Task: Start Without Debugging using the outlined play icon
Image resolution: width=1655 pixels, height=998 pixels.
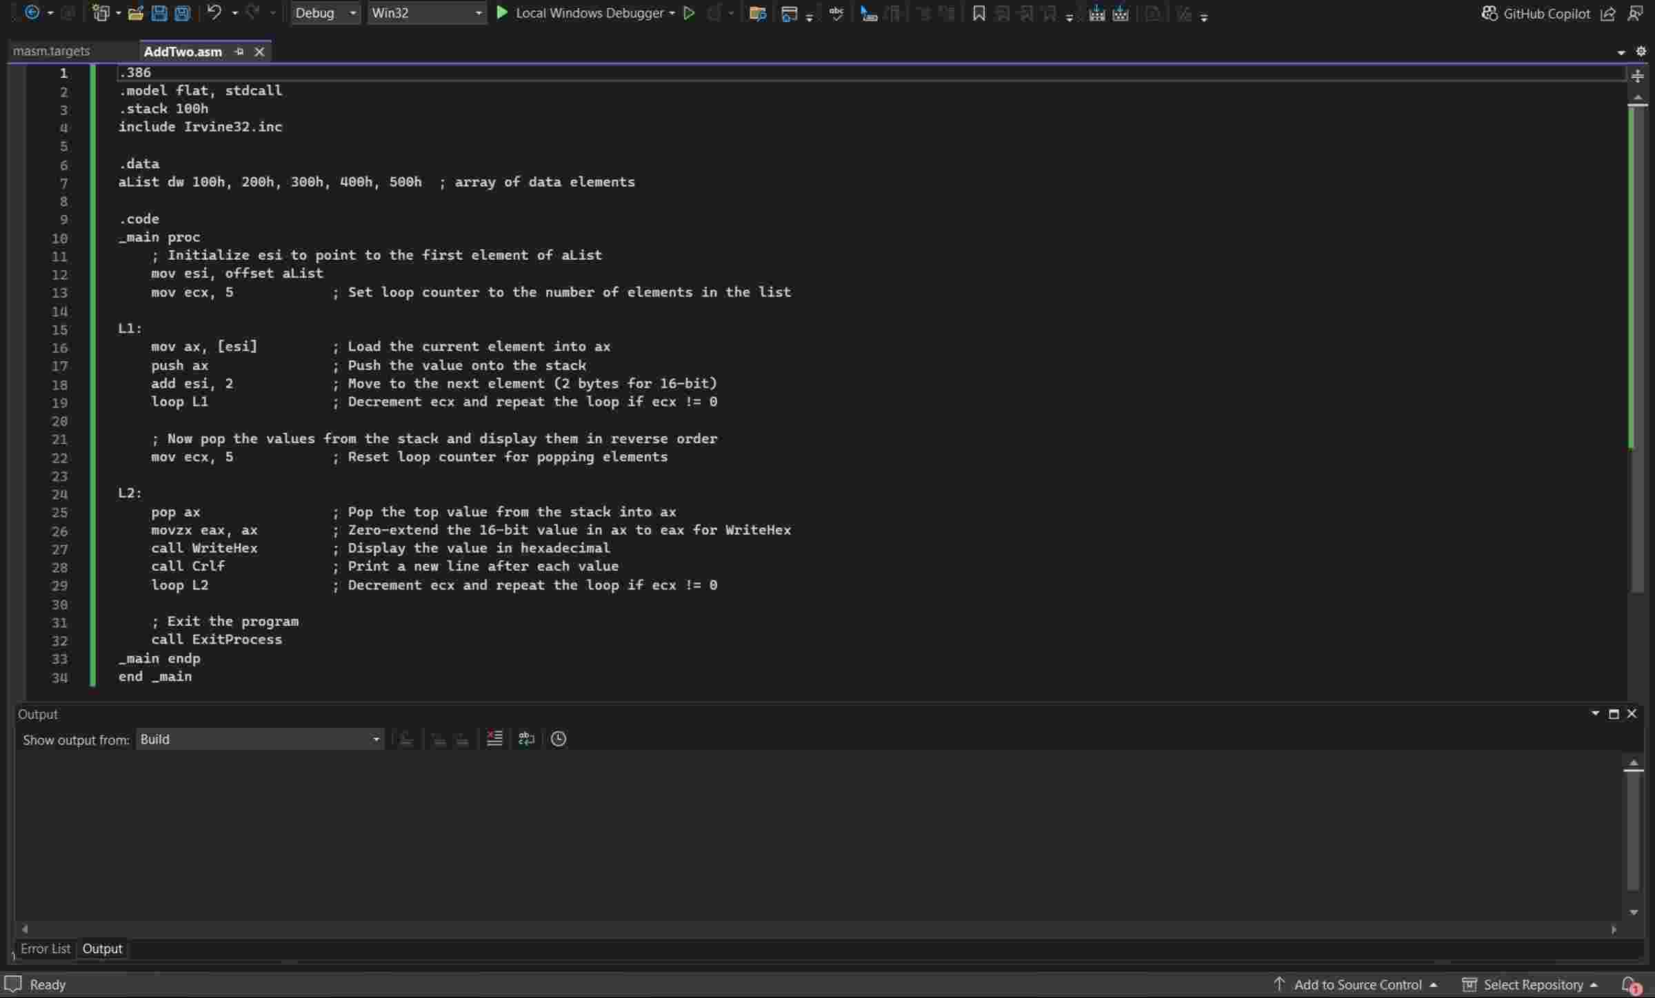Action: (x=688, y=13)
